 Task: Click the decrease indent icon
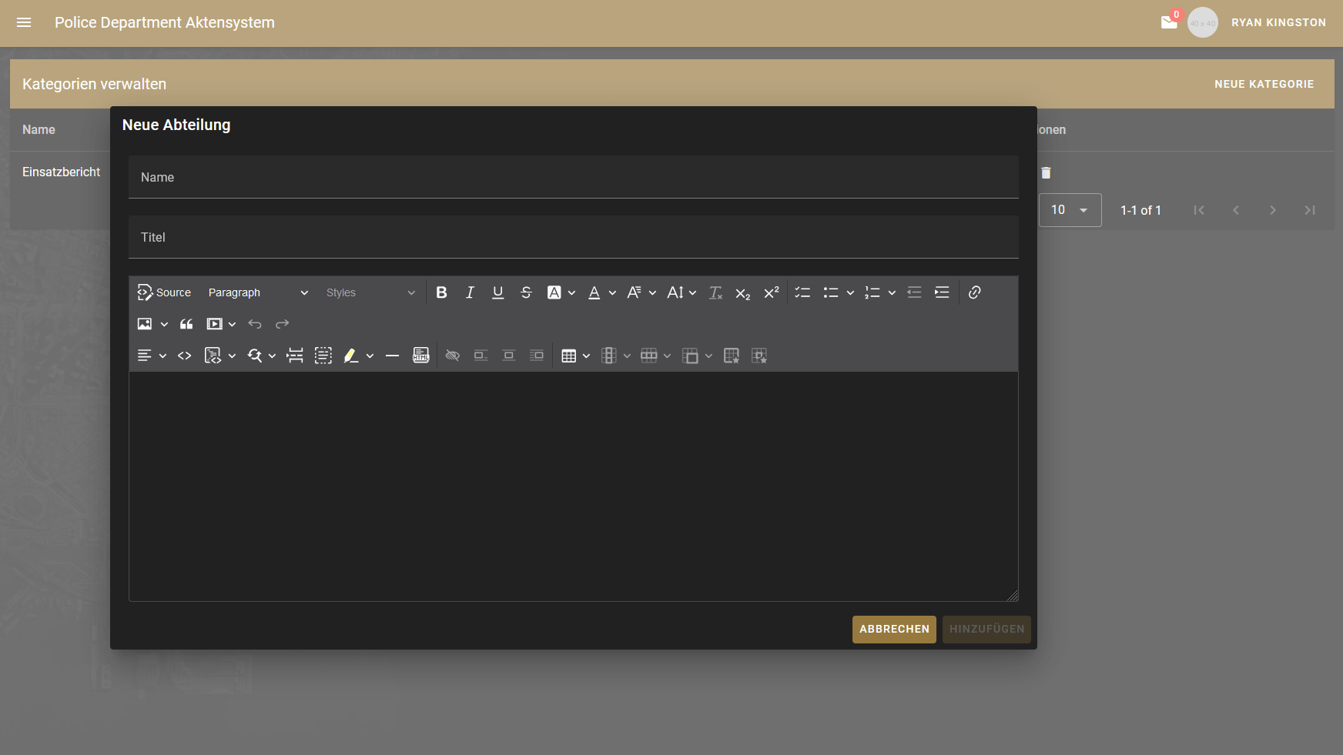914,292
